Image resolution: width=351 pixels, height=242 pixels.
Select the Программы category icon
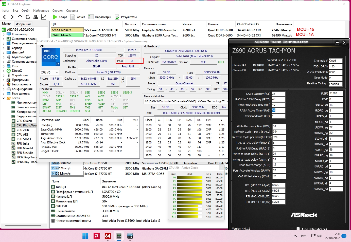pyautogui.click(x=9, y=80)
